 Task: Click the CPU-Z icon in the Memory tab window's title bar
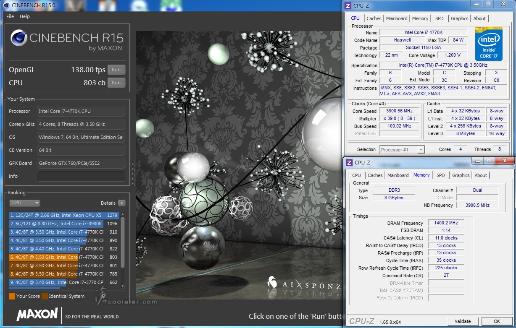tap(349, 162)
